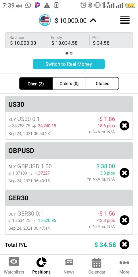Select the Open (3) tab
Viewport: 138px width, 277px height.
point(36,84)
